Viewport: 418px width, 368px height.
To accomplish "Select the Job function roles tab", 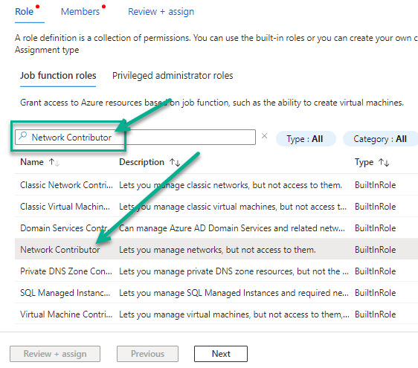I will [x=58, y=76].
